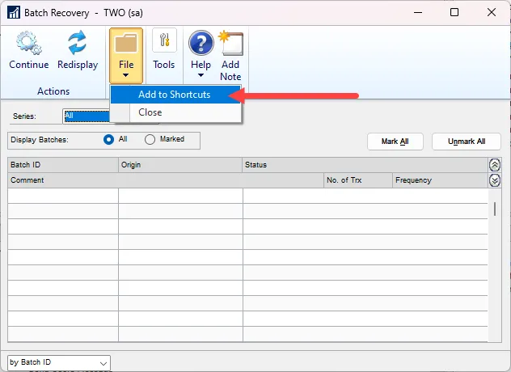Click the Add Note icon
Screen dimensions: 511x372
coord(230,43)
